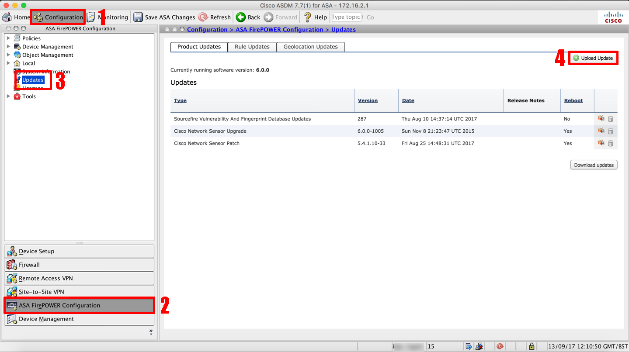Open the Site-to-Site VPN section
Viewport: 629px width, 352px height.
(x=79, y=292)
